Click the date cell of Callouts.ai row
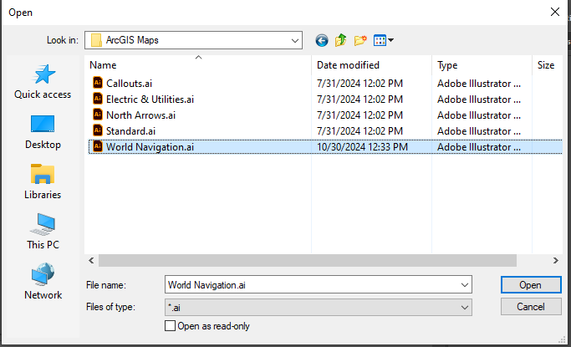Screen dimensions: 571x347 [359, 84]
